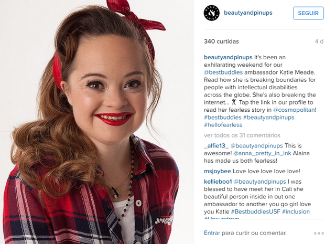
Task: Select the #BestbuddiesUSF hashtag
Action: [256, 211]
